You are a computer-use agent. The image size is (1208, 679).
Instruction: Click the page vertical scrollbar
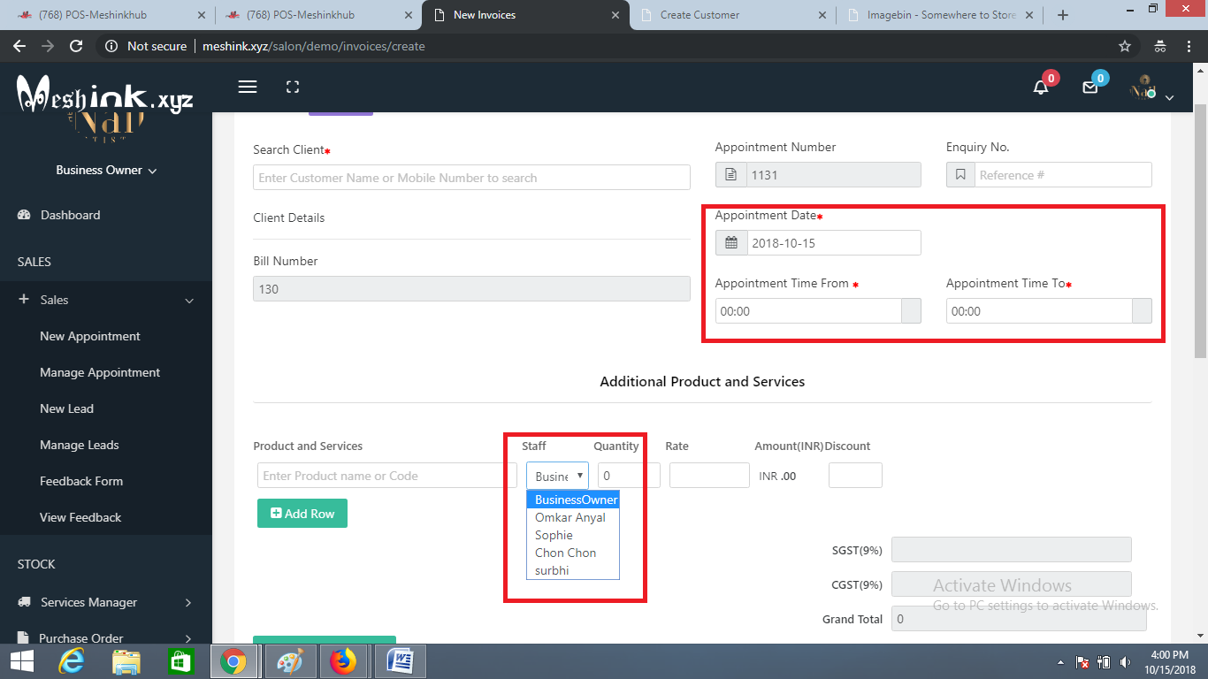coord(1200,230)
